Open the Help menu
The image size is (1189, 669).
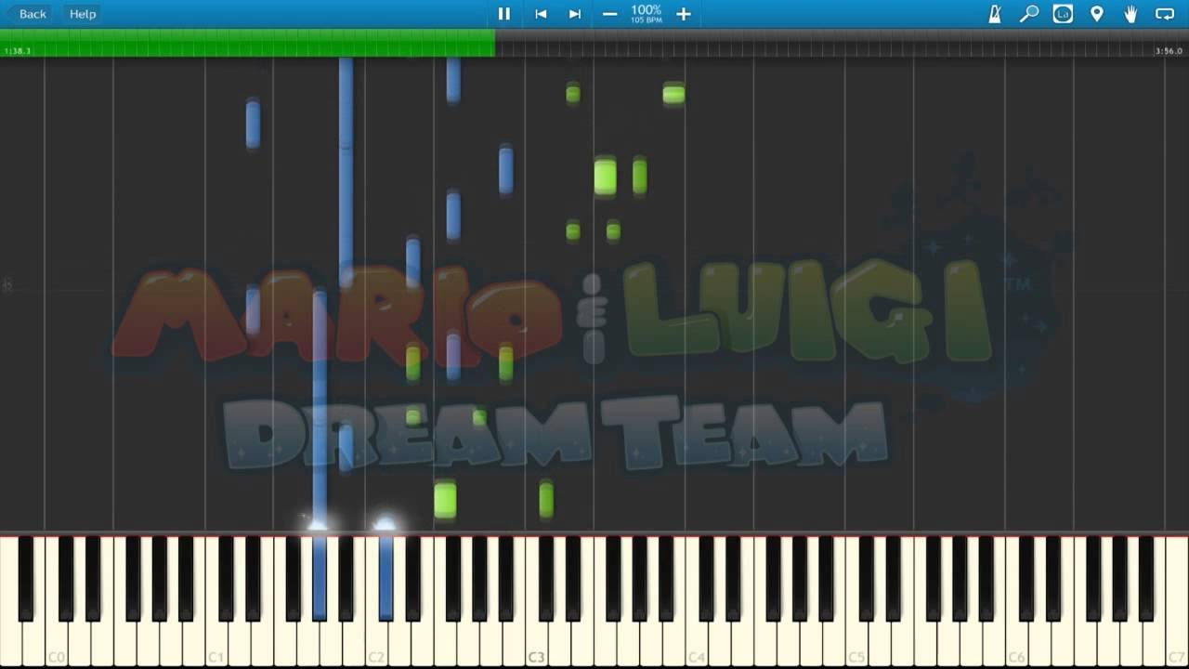(x=83, y=14)
